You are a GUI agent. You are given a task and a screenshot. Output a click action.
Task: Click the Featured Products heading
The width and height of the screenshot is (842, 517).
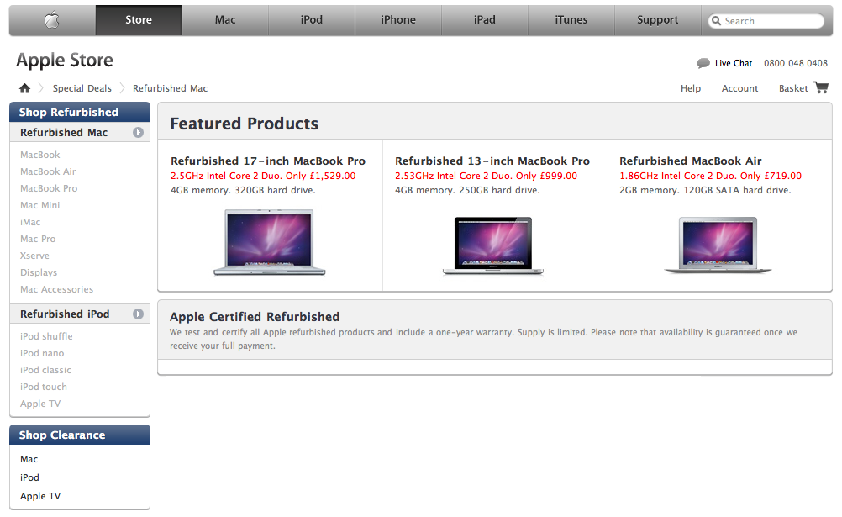coord(245,124)
